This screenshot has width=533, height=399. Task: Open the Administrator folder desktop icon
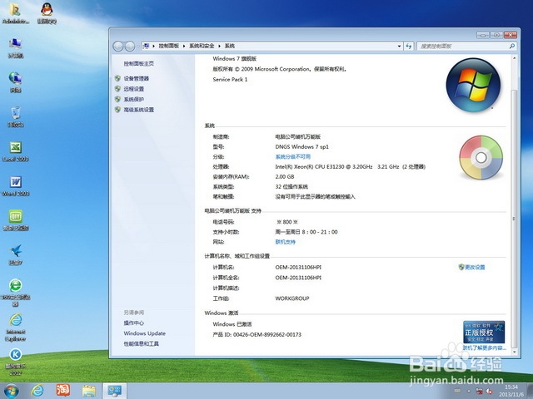click(15, 13)
